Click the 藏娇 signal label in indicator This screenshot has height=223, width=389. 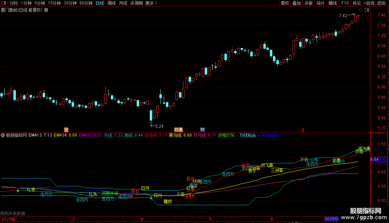point(168,201)
